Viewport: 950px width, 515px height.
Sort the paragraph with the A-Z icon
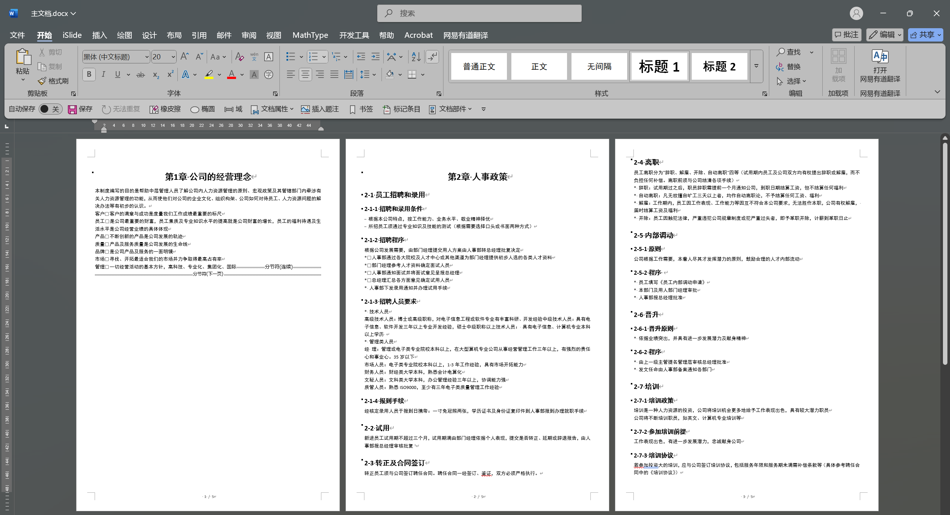416,57
